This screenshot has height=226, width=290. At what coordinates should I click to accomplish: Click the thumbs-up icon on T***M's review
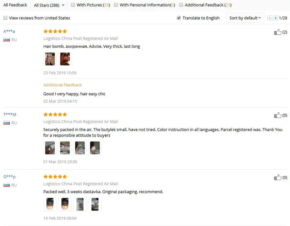coord(278,115)
